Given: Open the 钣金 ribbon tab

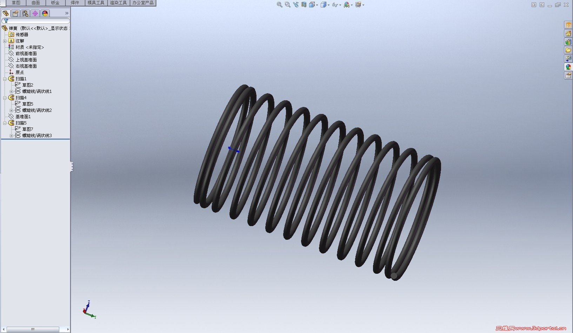Looking at the screenshot, I should coord(55,3).
